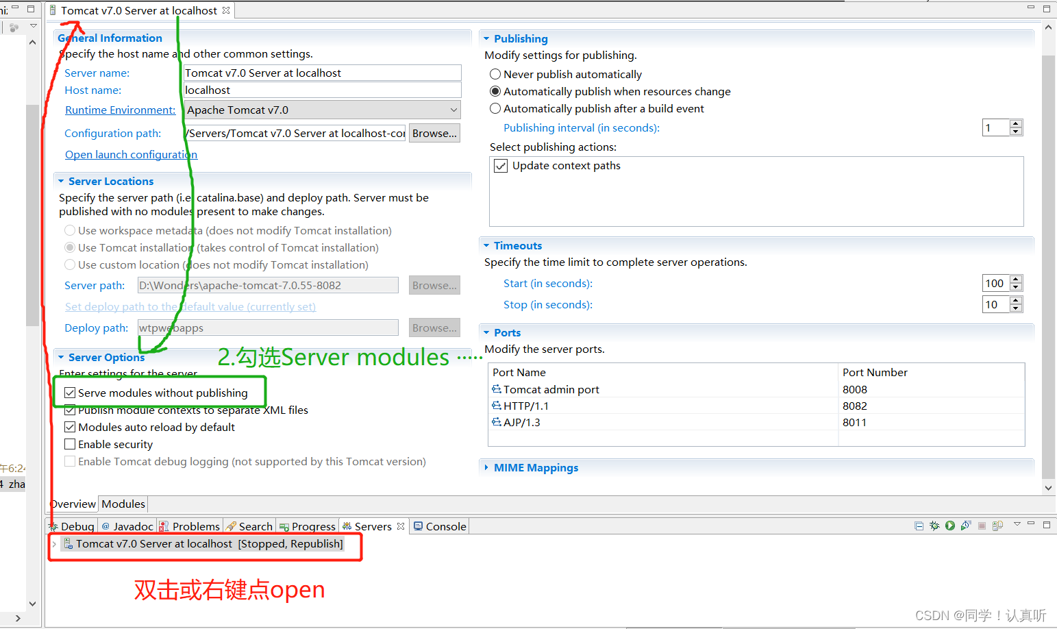Maximize the Servers bottom panel
Image resolution: width=1057 pixels, height=629 pixels.
click(1047, 525)
